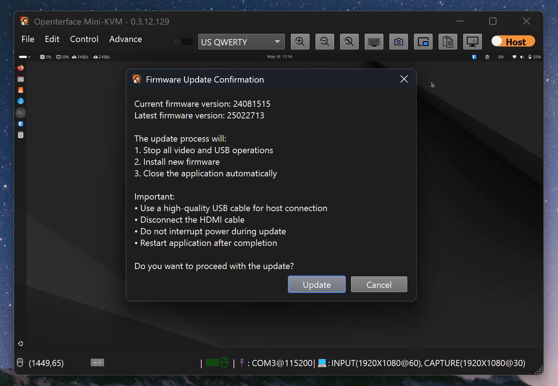The image size is (558, 386).
Task: Click the 58% memory indicator in top bar
Action: (62, 57)
